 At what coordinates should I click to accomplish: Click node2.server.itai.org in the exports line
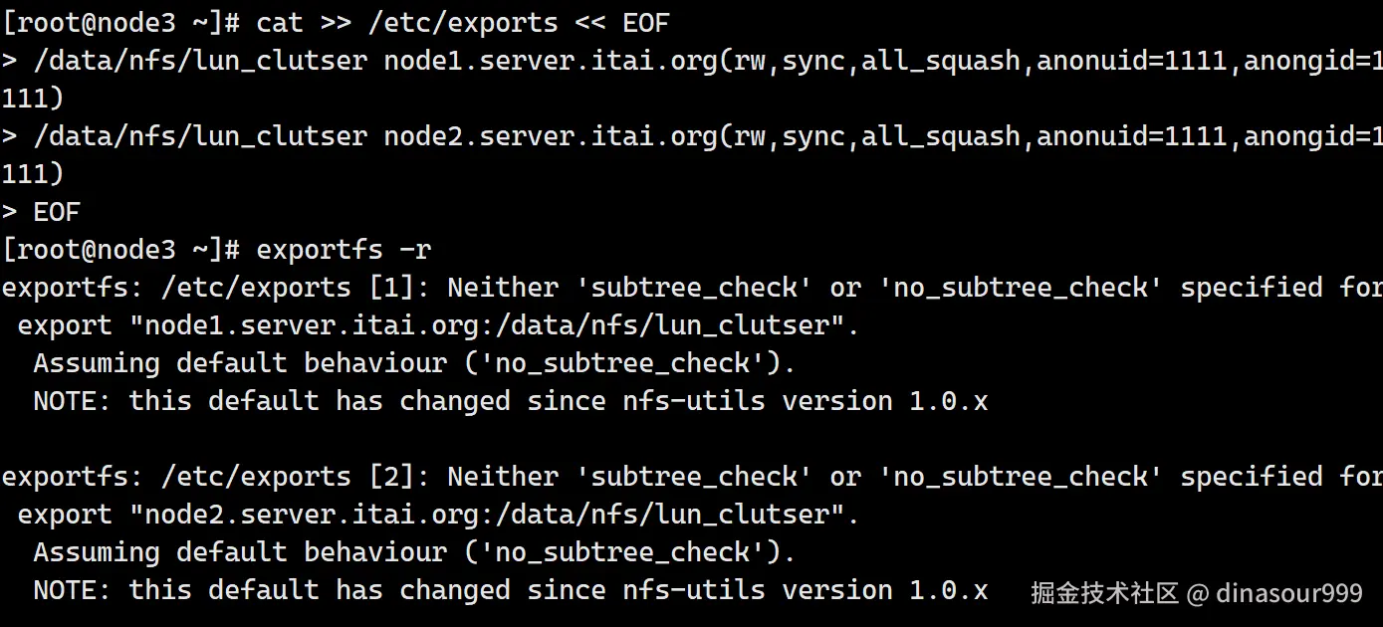550,135
